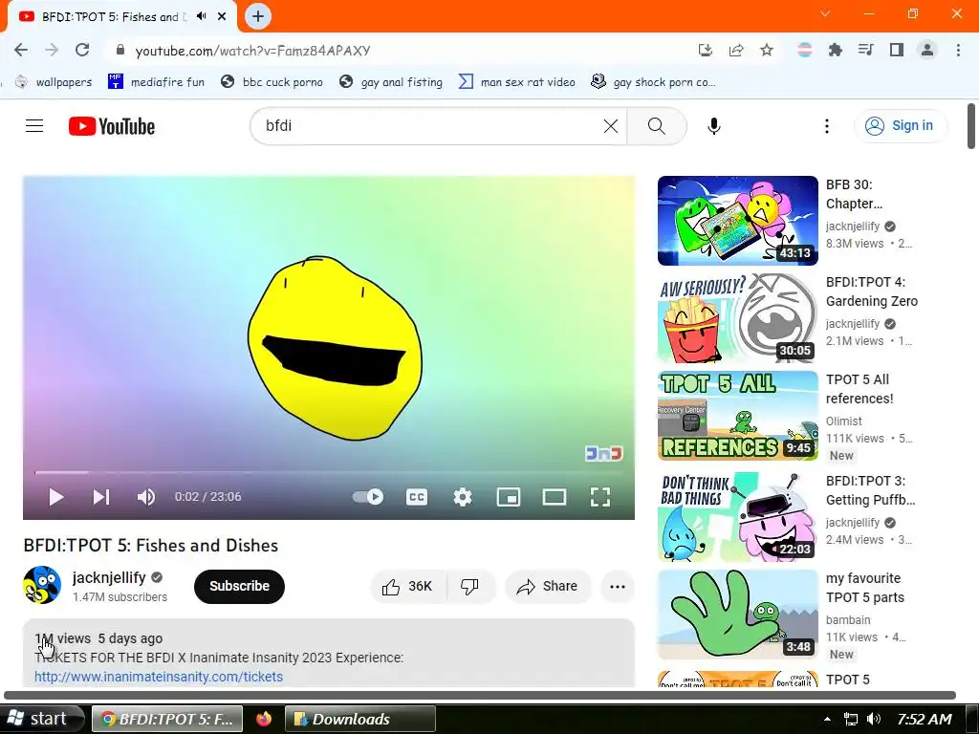Open tab search chevron in title bar

click(825, 13)
